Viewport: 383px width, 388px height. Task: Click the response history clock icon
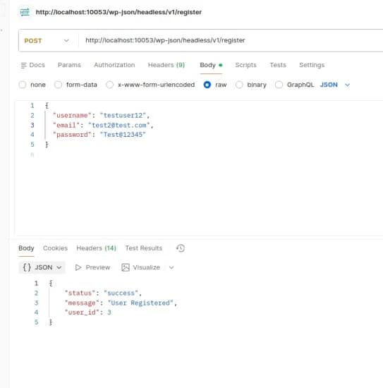click(x=181, y=248)
